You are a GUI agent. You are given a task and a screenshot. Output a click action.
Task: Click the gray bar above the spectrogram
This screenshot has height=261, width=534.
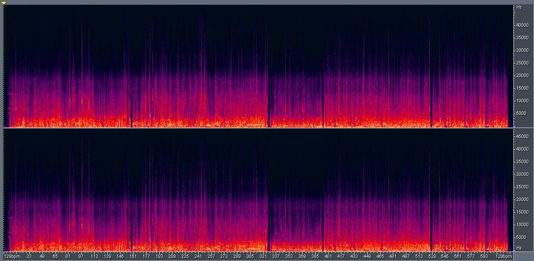tap(267, 3)
